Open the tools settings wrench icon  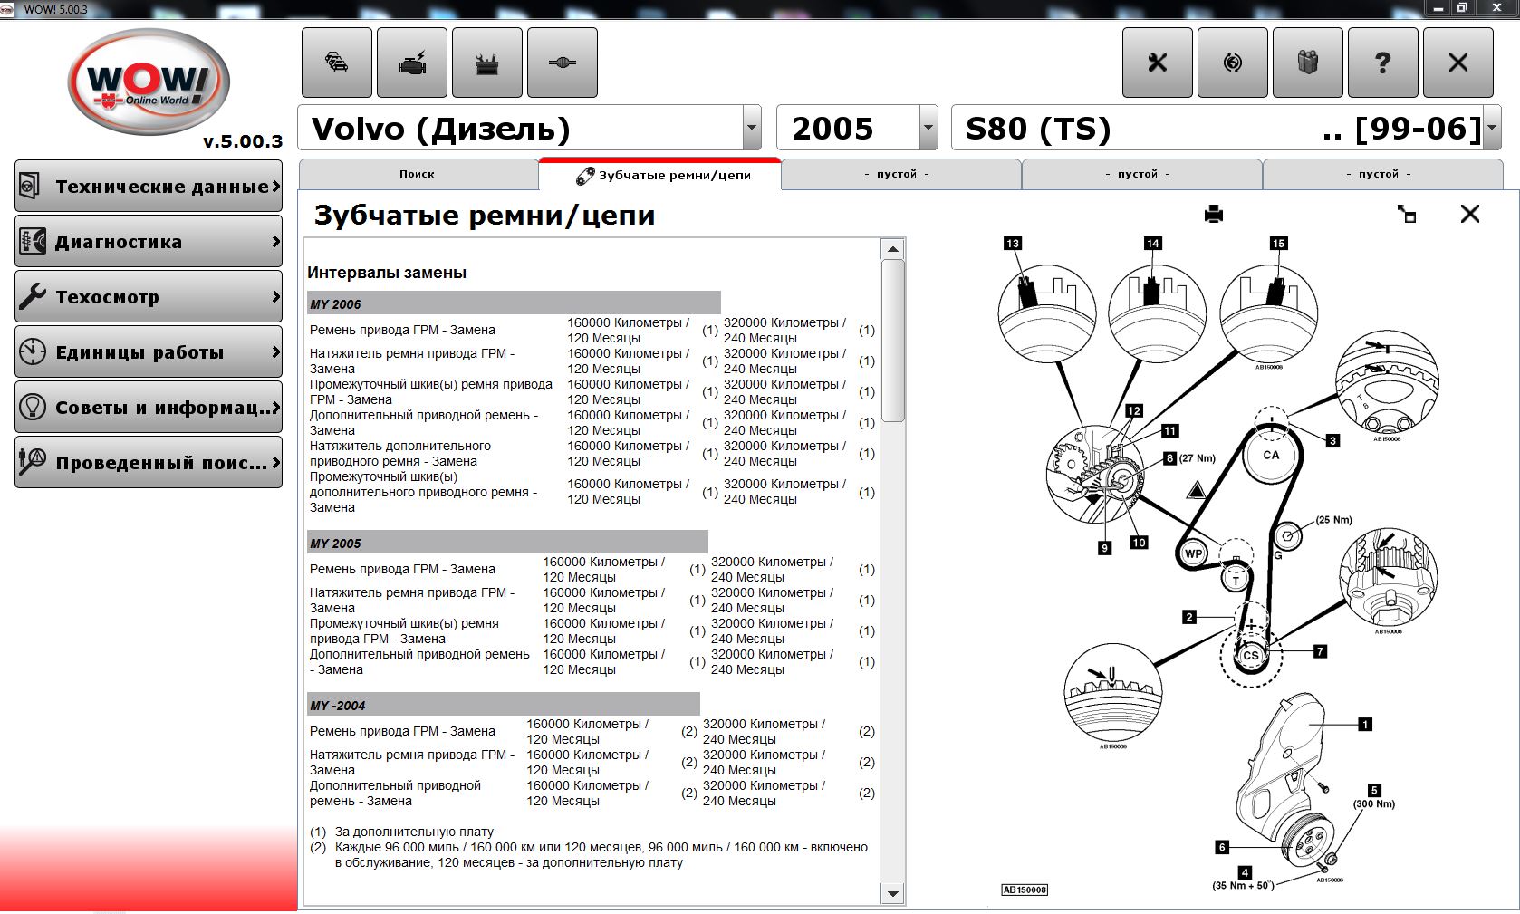(1158, 63)
